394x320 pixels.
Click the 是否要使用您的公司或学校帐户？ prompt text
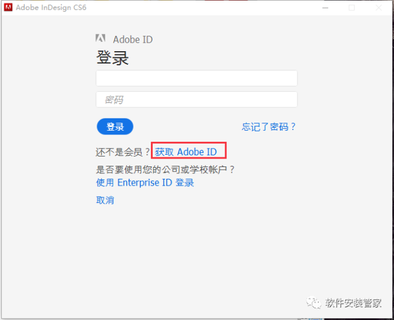[x=166, y=170]
